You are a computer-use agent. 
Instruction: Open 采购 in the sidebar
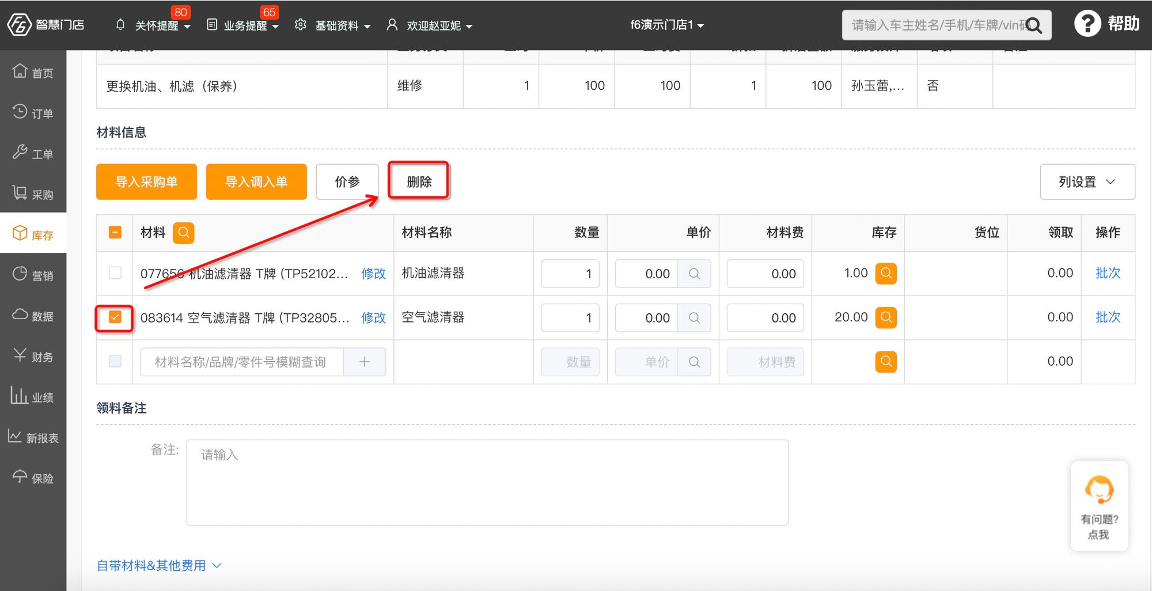point(33,194)
